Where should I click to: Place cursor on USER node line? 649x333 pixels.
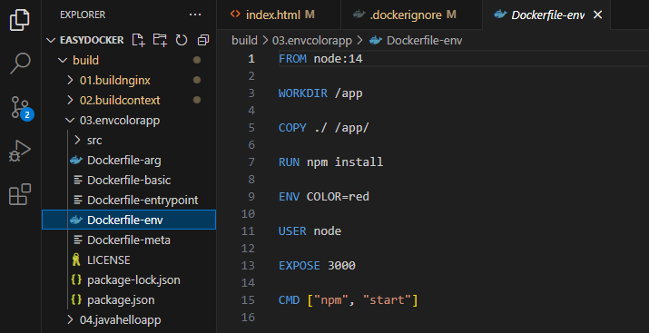310,230
